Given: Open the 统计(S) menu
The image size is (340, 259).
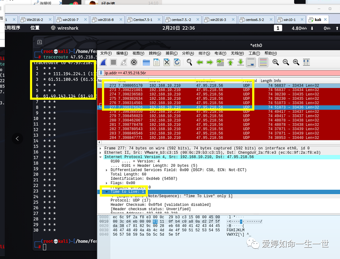Looking at the screenshot, I should click(204, 53).
